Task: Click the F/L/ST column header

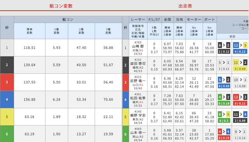Action: [154, 19]
